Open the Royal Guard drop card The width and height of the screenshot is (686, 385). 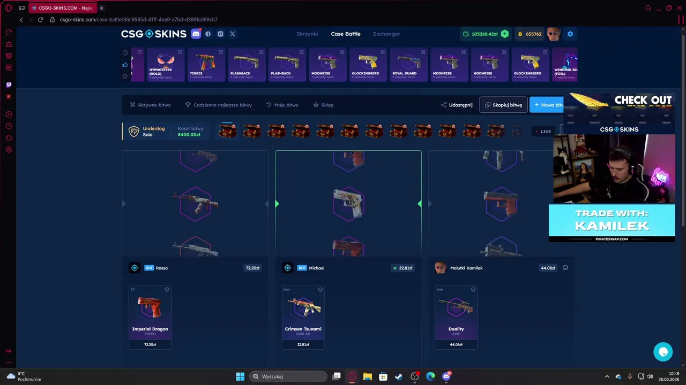point(408,65)
